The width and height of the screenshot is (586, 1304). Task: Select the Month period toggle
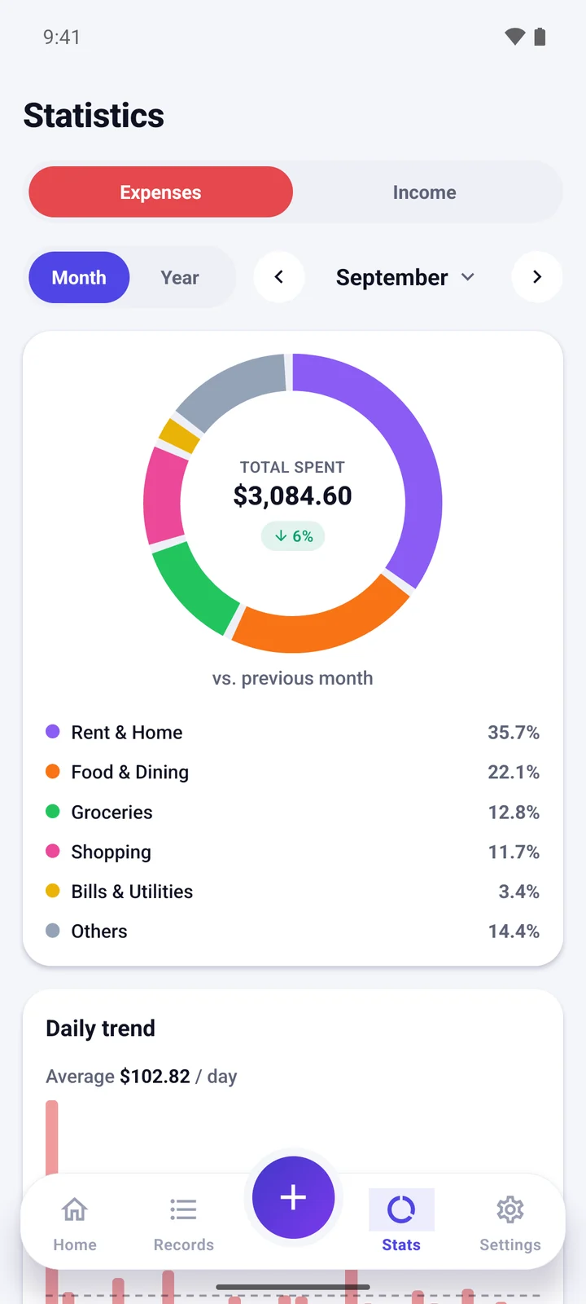click(x=79, y=277)
